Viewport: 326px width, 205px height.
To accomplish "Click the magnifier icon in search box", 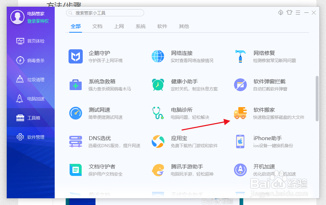I will tap(70, 13).
